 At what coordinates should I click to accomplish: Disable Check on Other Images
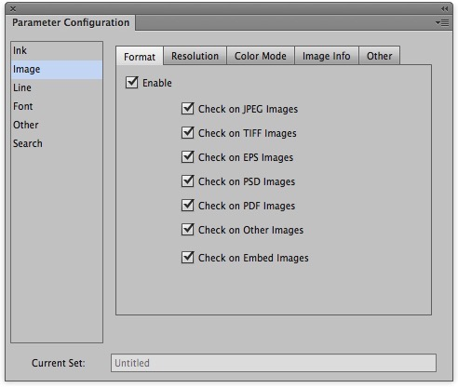point(188,230)
